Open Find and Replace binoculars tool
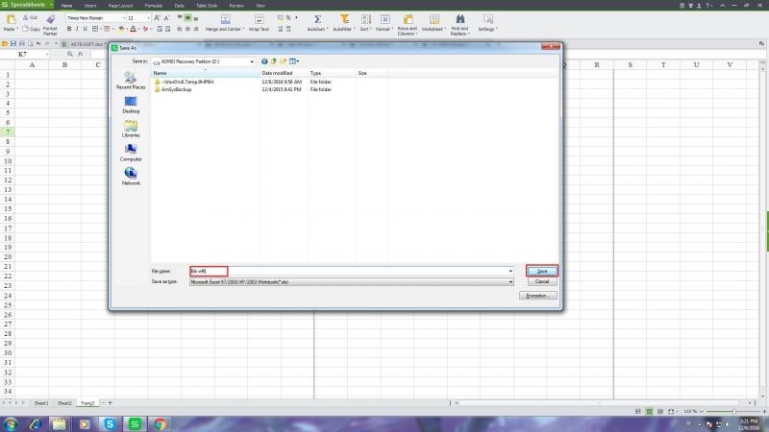 (x=460, y=19)
